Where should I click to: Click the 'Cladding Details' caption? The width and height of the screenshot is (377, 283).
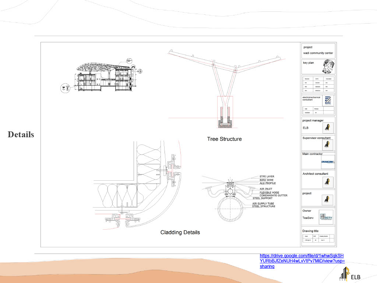(180, 233)
